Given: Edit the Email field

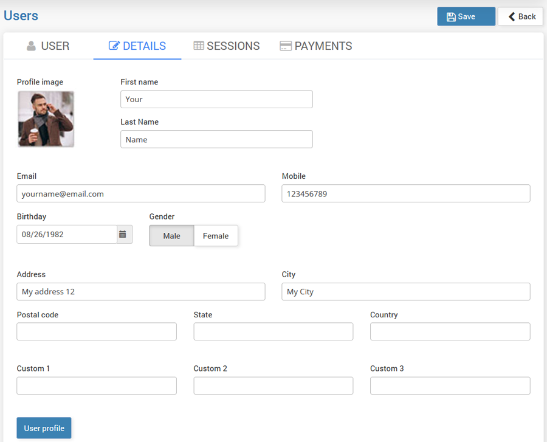Looking at the screenshot, I should [141, 193].
